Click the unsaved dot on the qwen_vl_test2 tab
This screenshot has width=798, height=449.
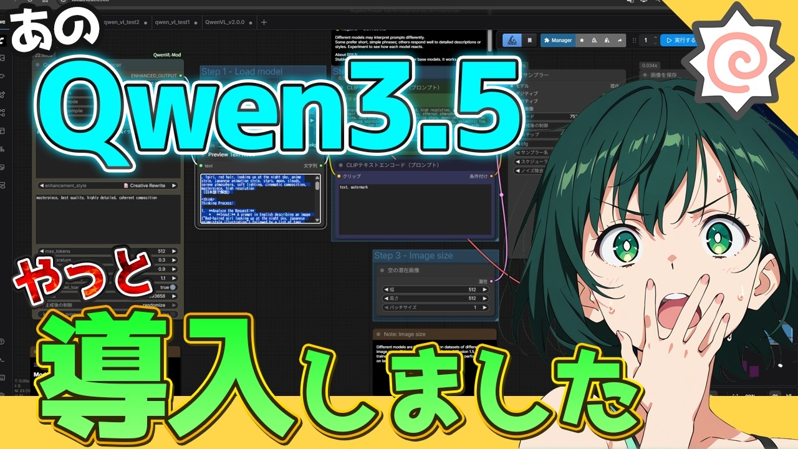(x=145, y=22)
